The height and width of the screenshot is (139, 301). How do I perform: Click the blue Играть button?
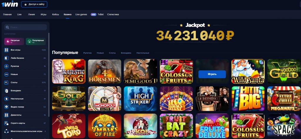pos(212,74)
